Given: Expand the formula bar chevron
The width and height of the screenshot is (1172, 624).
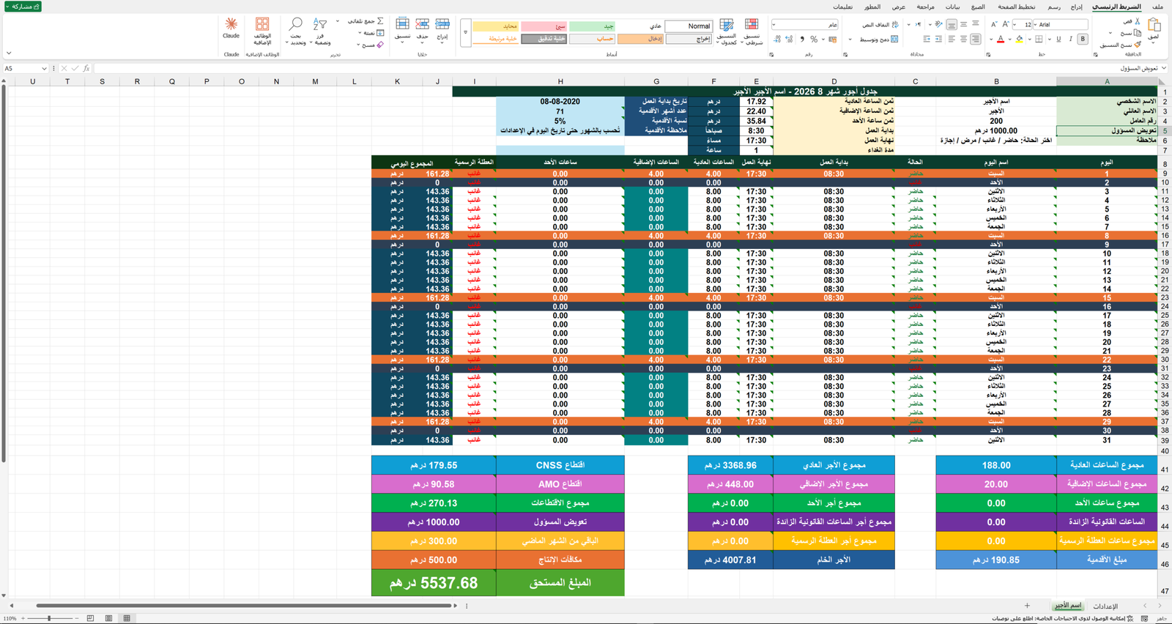Looking at the screenshot, I should click(x=1164, y=68).
